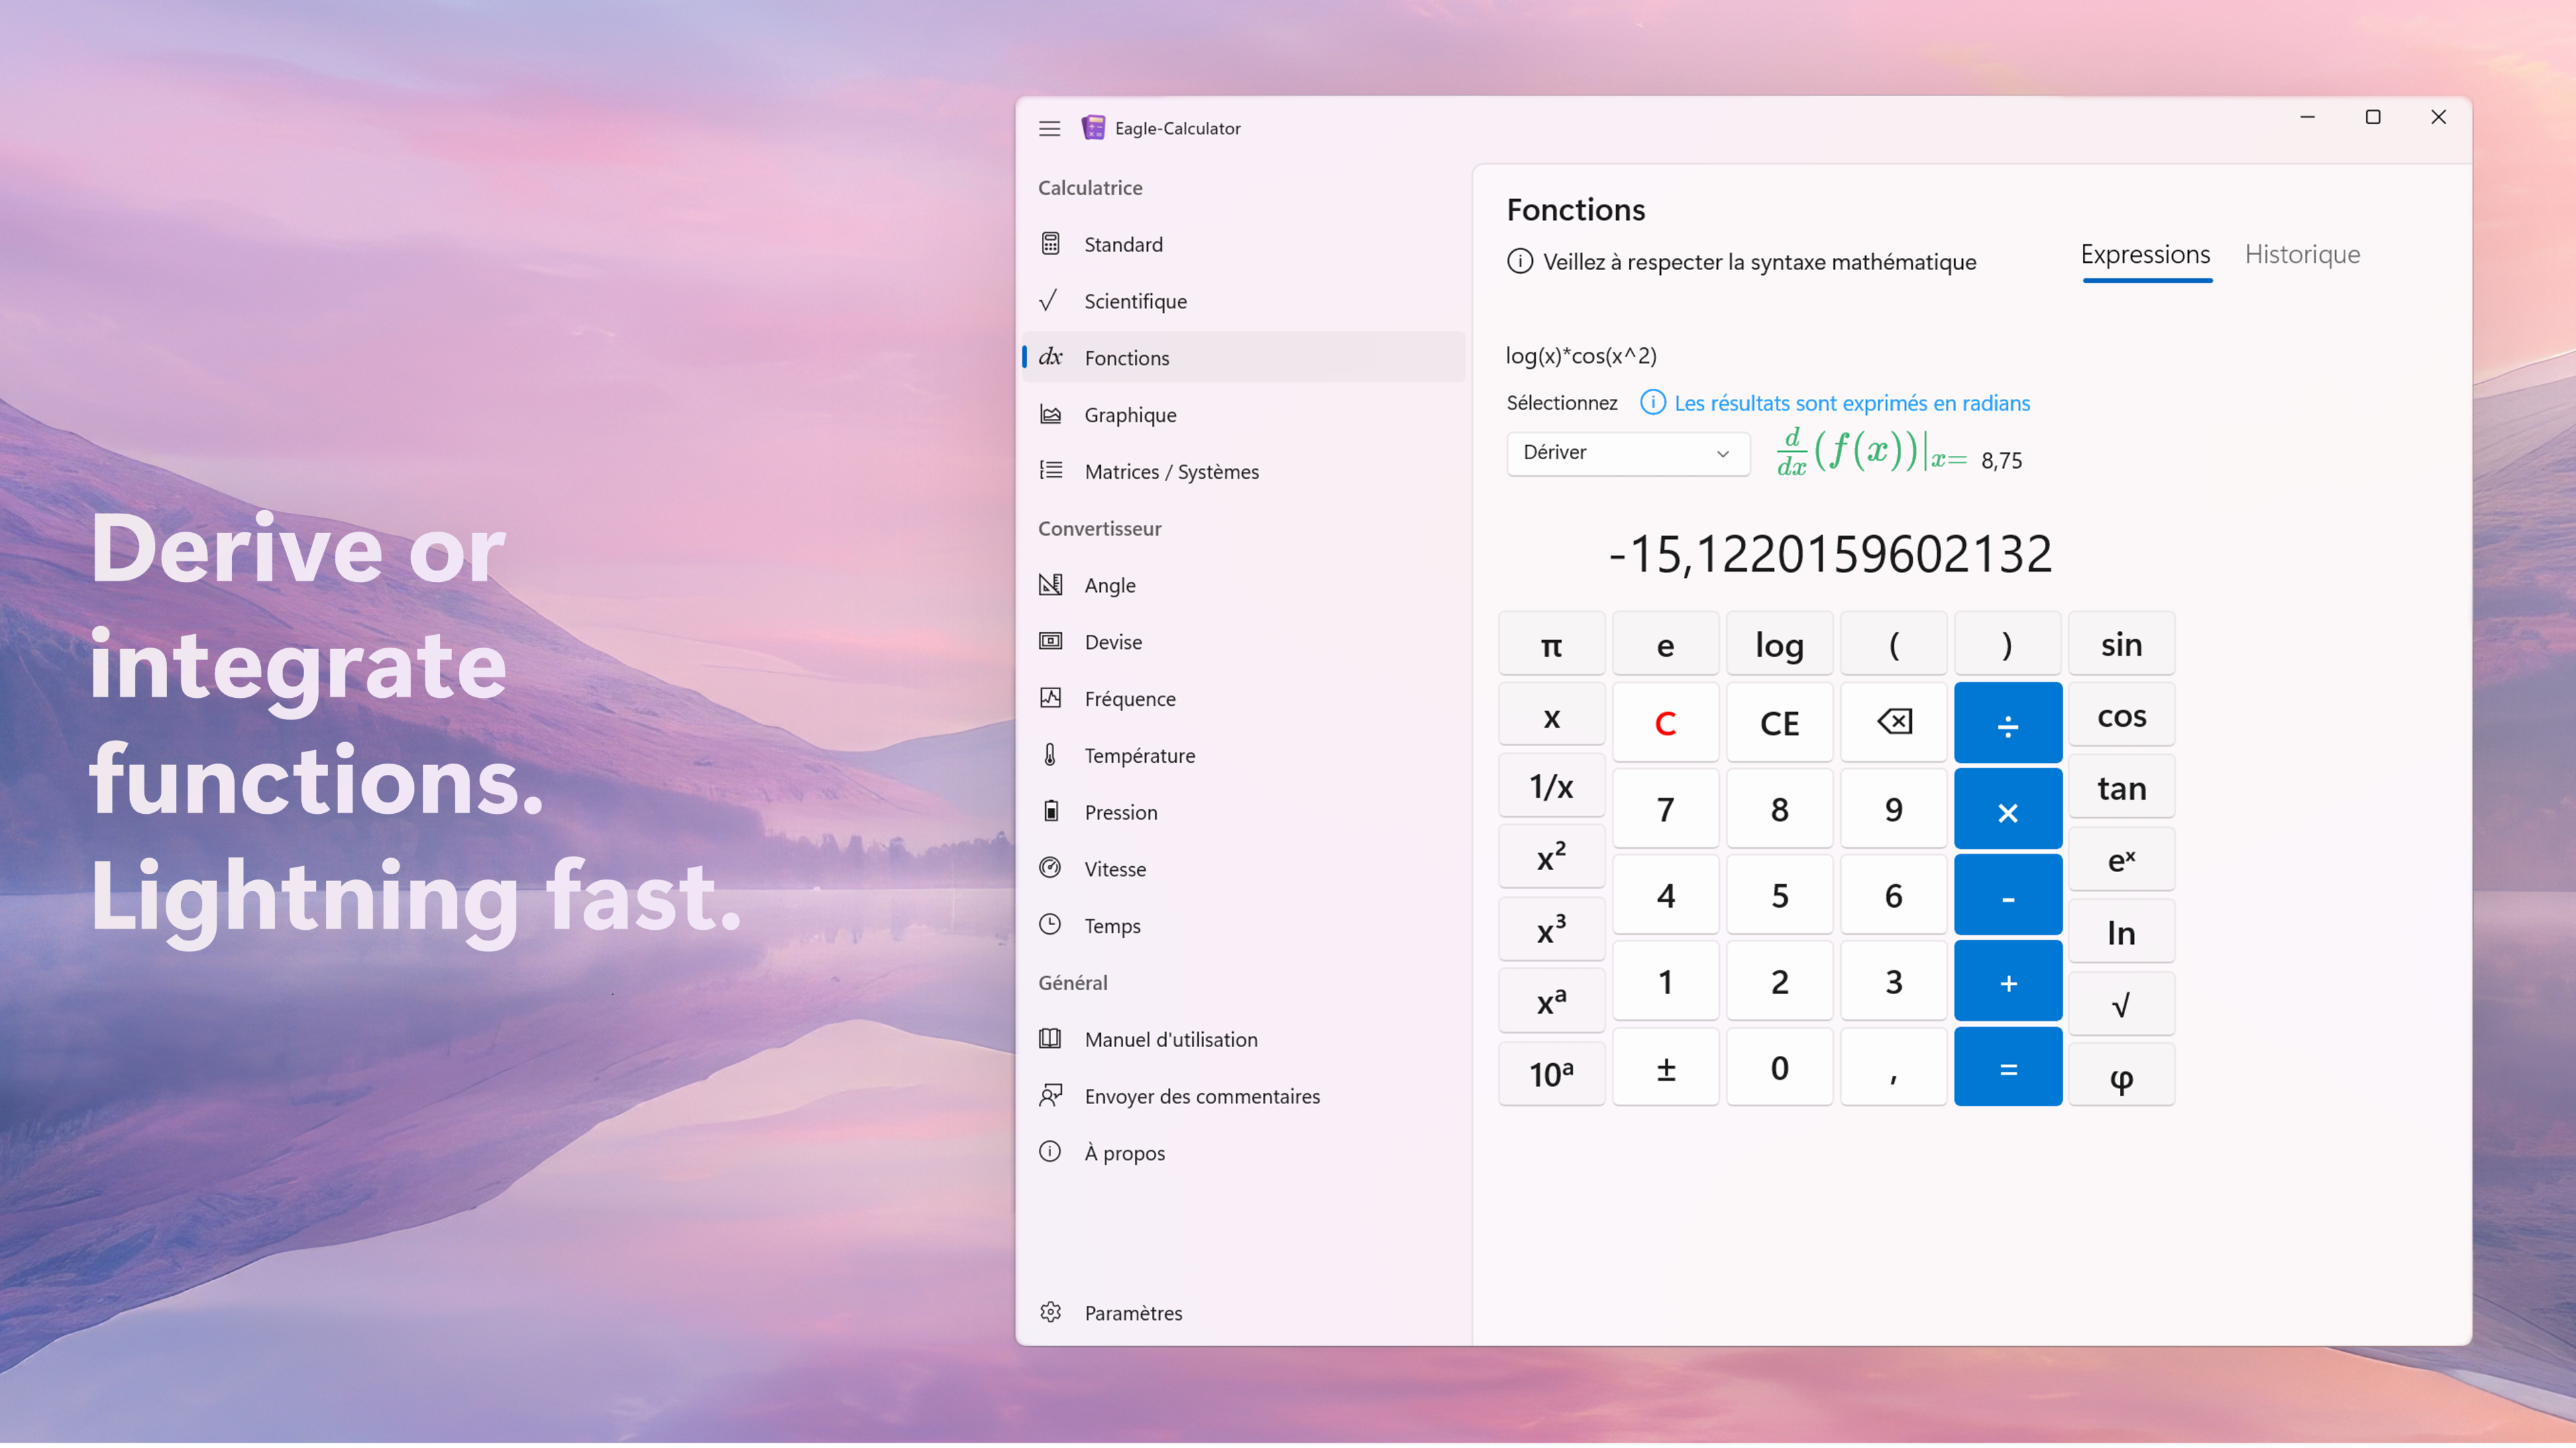
Task: Click the Standard calculator icon
Action: [x=1050, y=244]
